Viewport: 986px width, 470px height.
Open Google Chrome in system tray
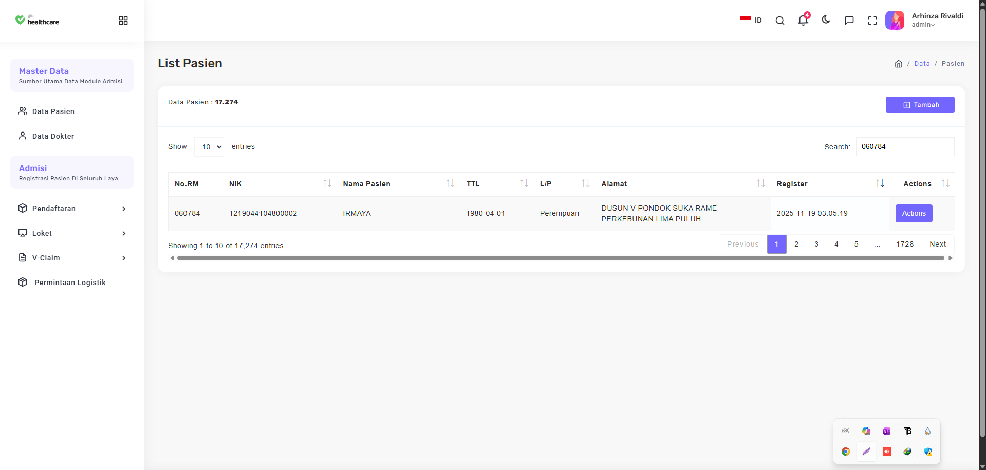(846, 452)
